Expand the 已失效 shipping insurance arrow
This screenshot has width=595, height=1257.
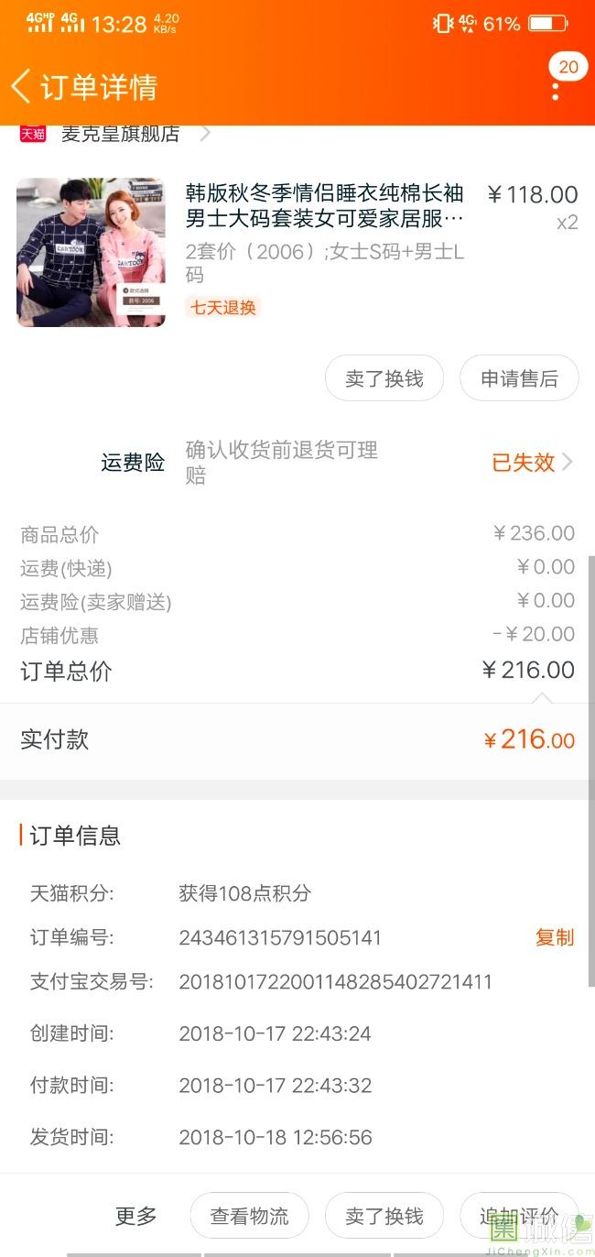568,462
